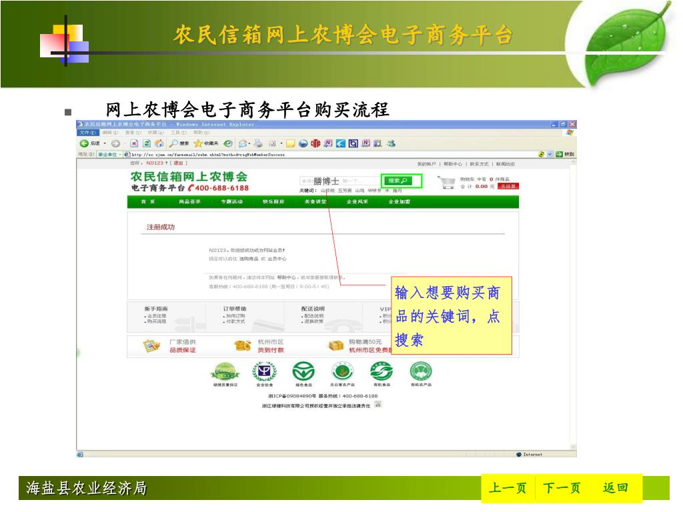683x512 pixels.
Task: Click the 退换政策 help link
Action: (313, 321)
